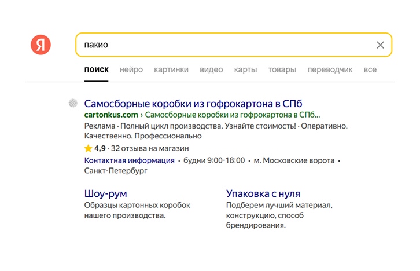Image resolution: width=420 pixels, height=271 pixels.
Task: Click the Yandex logo icon
Action: (x=40, y=45)
